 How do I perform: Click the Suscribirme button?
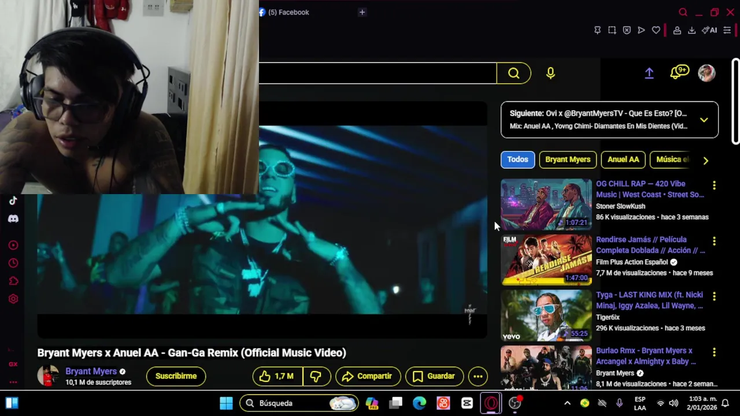click(x=176, y=376)
